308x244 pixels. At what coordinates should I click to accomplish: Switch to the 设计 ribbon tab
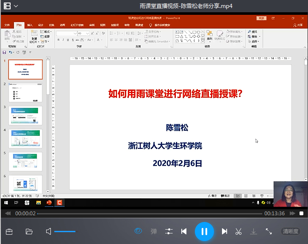(41, 25)
